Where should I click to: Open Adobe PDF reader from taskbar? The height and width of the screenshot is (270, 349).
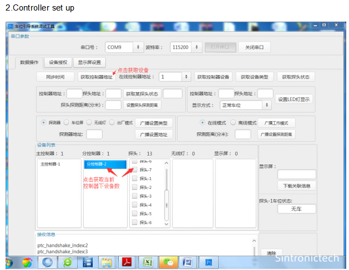tap(127, 262)
